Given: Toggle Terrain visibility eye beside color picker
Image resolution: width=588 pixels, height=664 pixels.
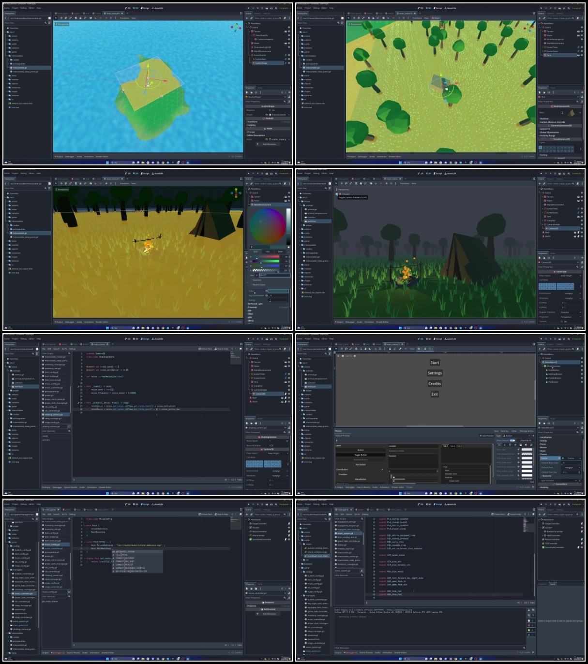Looking at the screenshot, I should click(x=289, y=197).
